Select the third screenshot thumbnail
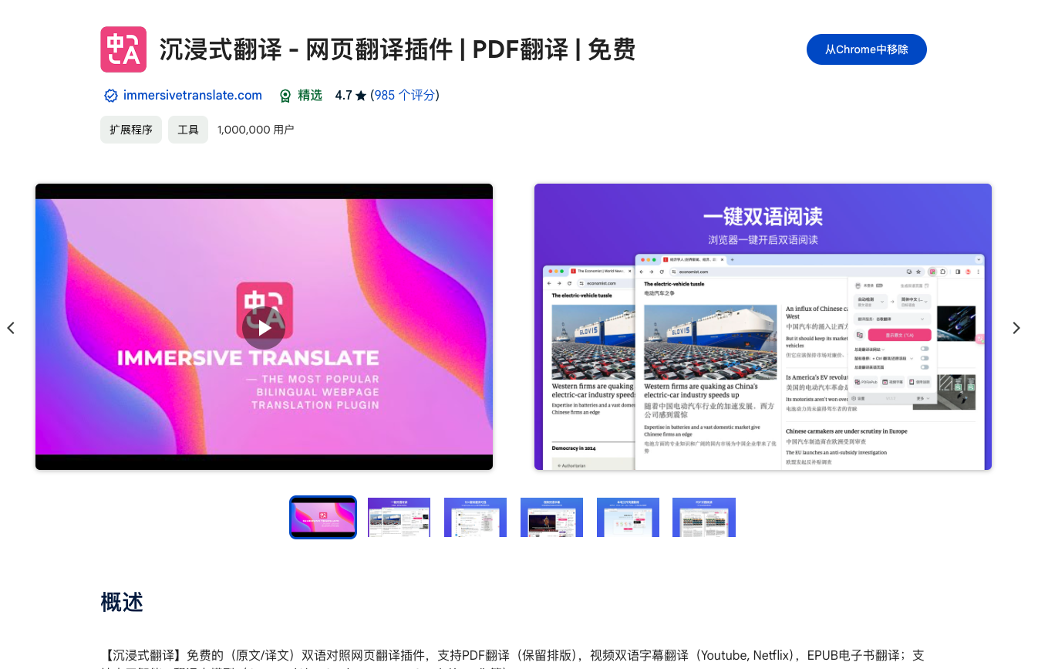The image size is (1038, 669). point(475,517)
